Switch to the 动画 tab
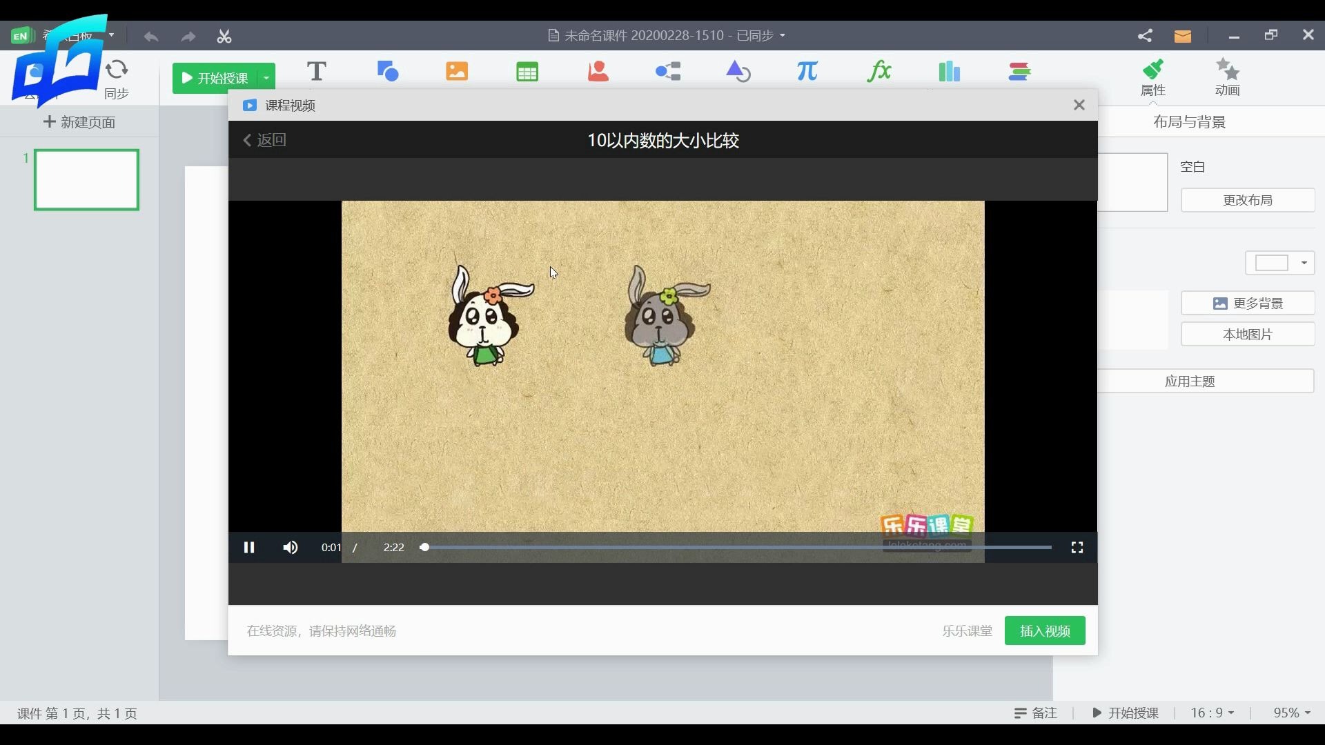1325x745 pixels. (x=1228, y=77)
